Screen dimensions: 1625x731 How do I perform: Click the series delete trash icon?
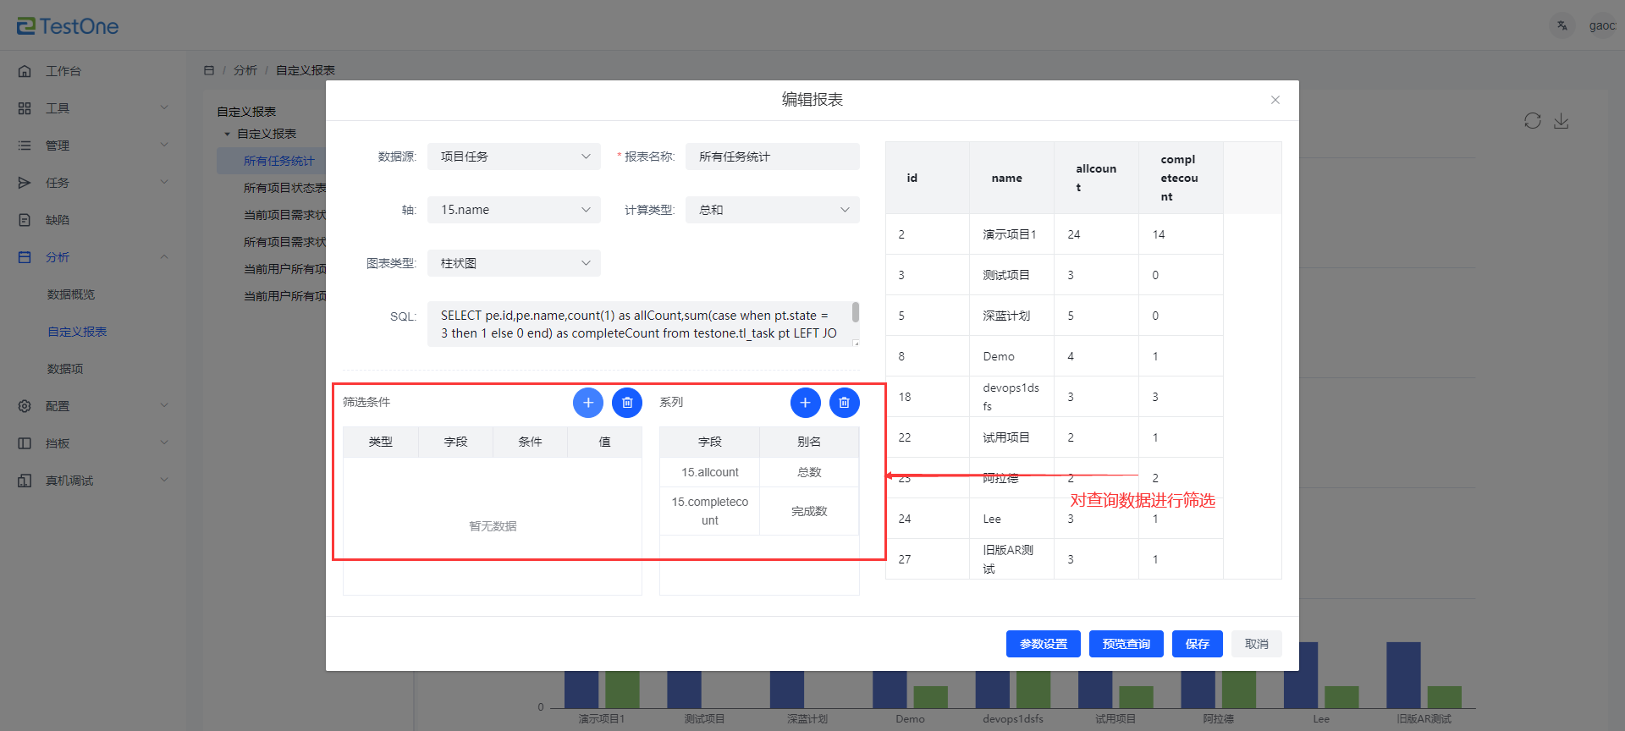pyautogui.click(x=844, y=403)
